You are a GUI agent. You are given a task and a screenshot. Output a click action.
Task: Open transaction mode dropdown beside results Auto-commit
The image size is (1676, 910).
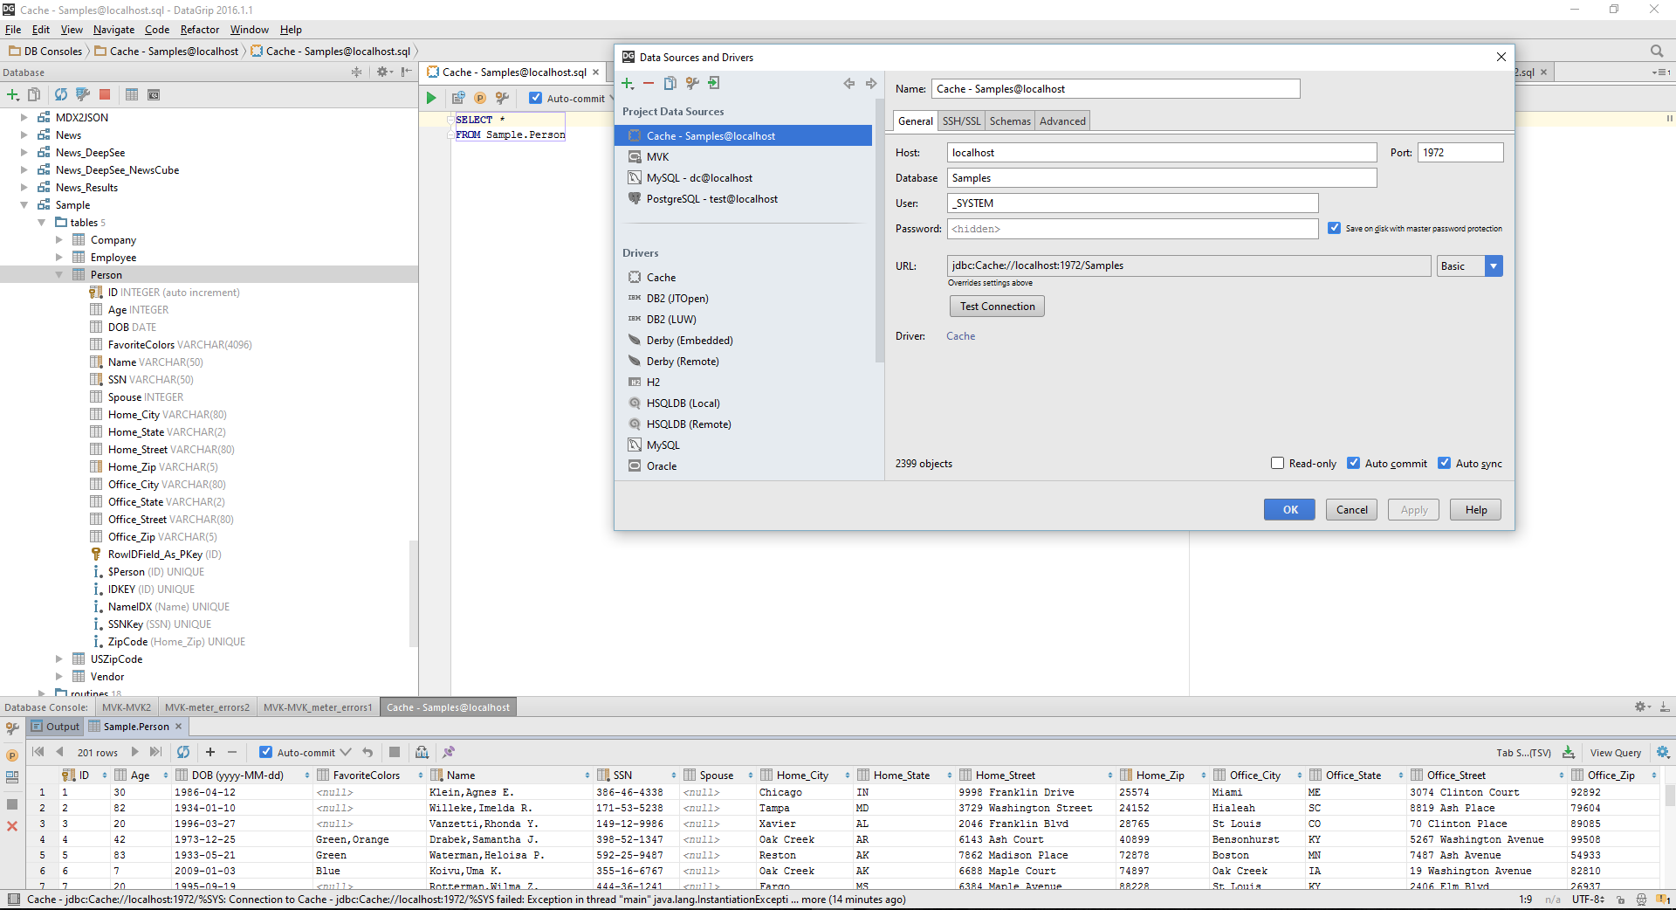tap(346, 752)
